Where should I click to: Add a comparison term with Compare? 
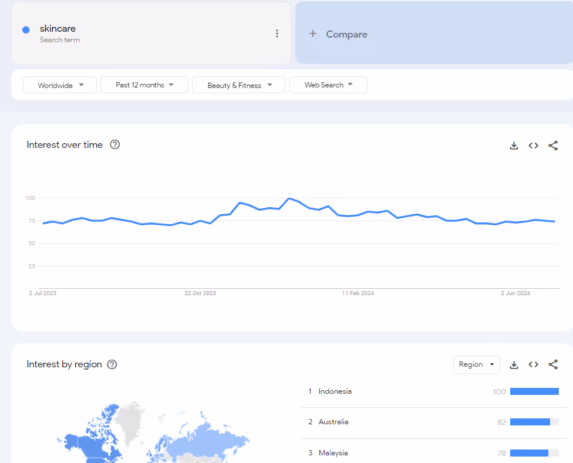tap(339, 33)
